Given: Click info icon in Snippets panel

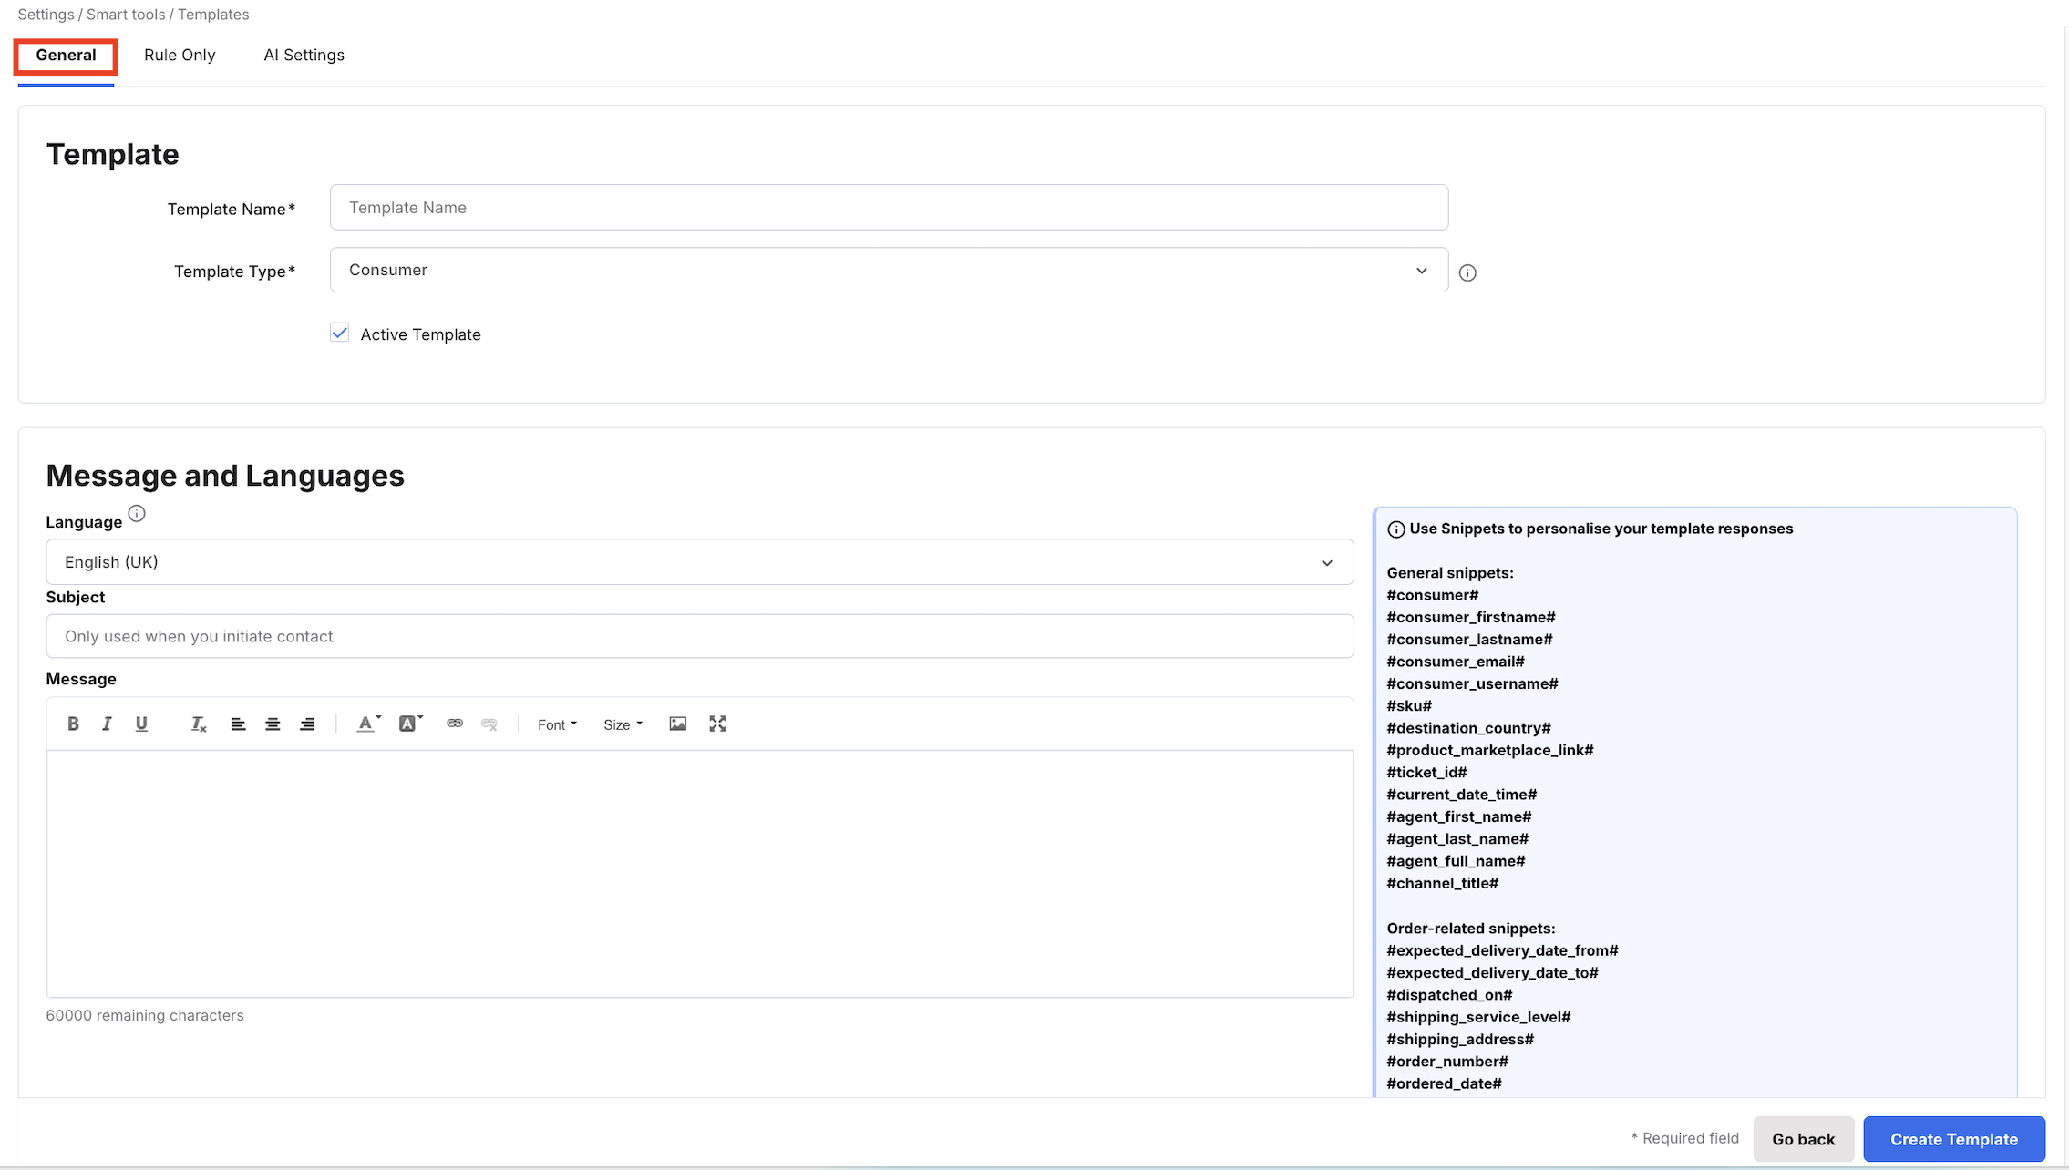Looking at the screenshot, I should pos(1395,529).
